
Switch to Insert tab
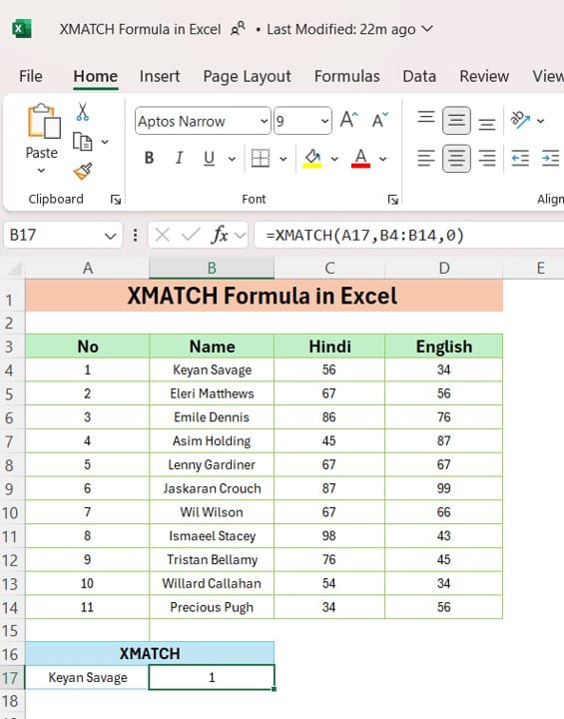160,76
